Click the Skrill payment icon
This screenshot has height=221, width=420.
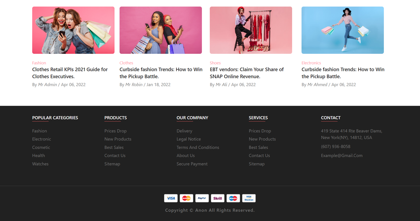(218, 198)
